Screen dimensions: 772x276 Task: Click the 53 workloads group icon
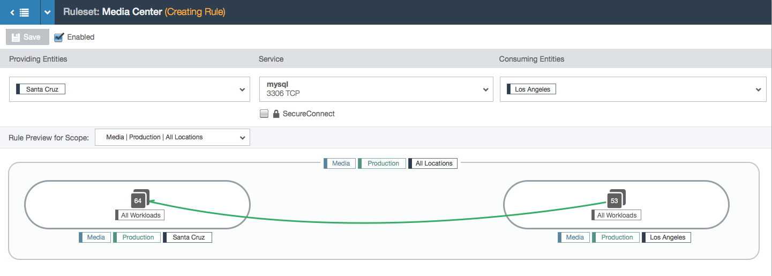click(x=616, y=199)
